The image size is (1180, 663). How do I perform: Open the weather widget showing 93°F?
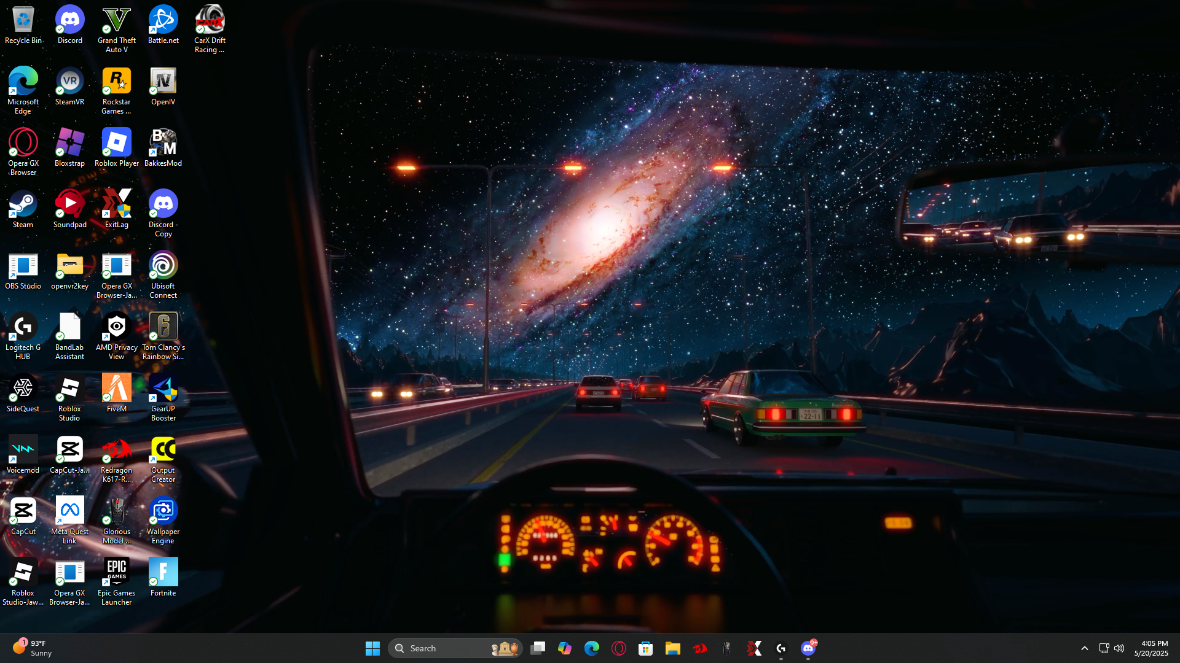point(32,648)
